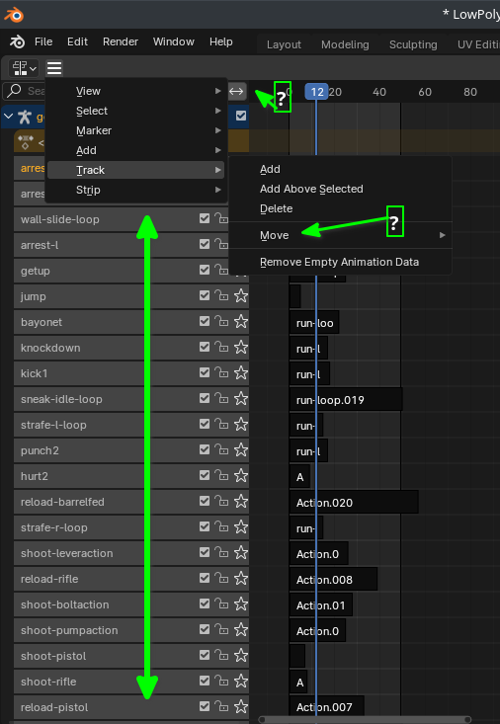Solo the shoot-rifle track star
This screenshot has width=500, height=724.
coord(241,682)
